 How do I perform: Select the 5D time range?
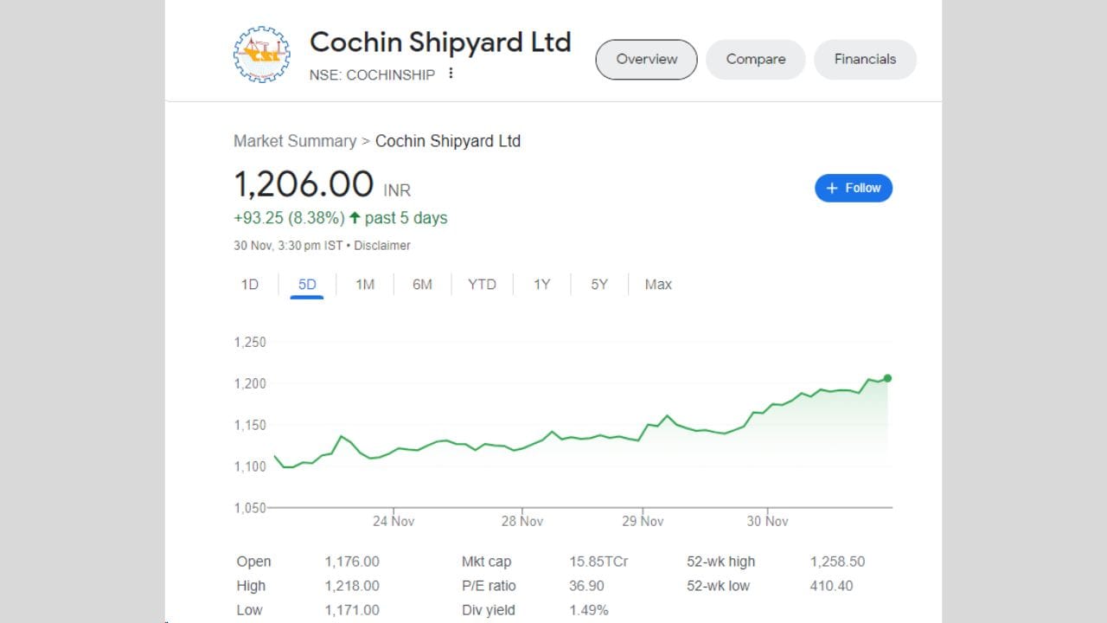[x=307, y=285]
